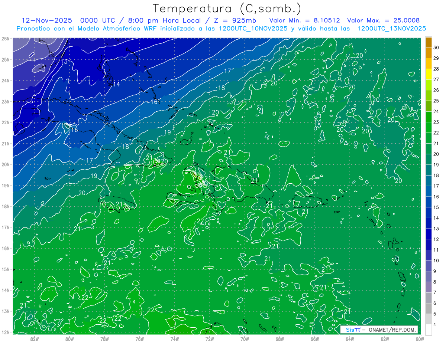Image resolution: width=446 pixels, height=344 pixels.
Task: Click the "Valor Min. = 8.10512" readout
Action: coord(304,20)
